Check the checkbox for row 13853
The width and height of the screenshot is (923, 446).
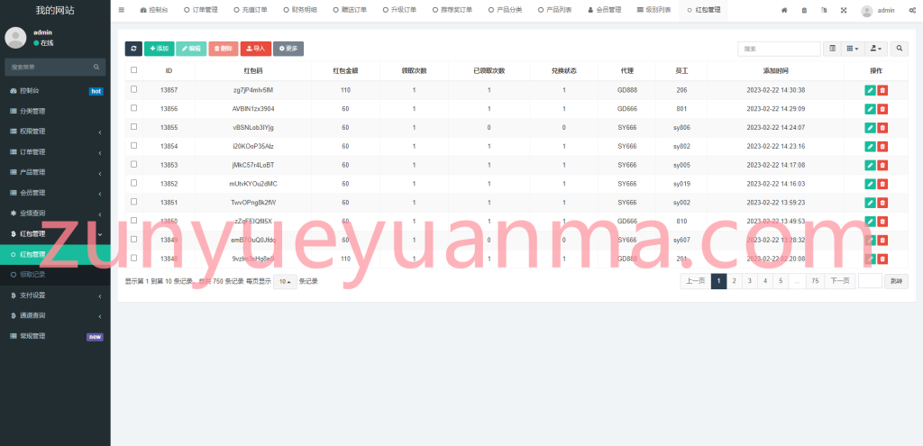133,164
